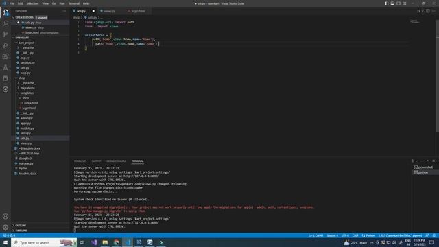Select the powershell terminal instance
Screen dimensions: 439x247
(425, 167)
